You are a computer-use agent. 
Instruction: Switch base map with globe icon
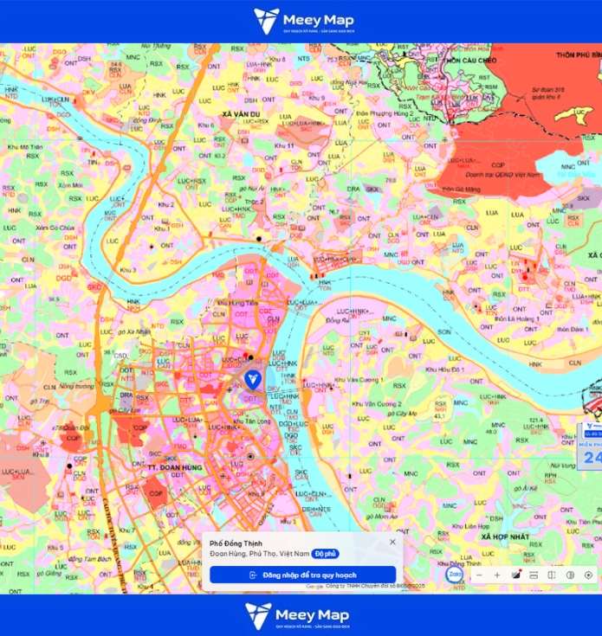pos(570,575)
